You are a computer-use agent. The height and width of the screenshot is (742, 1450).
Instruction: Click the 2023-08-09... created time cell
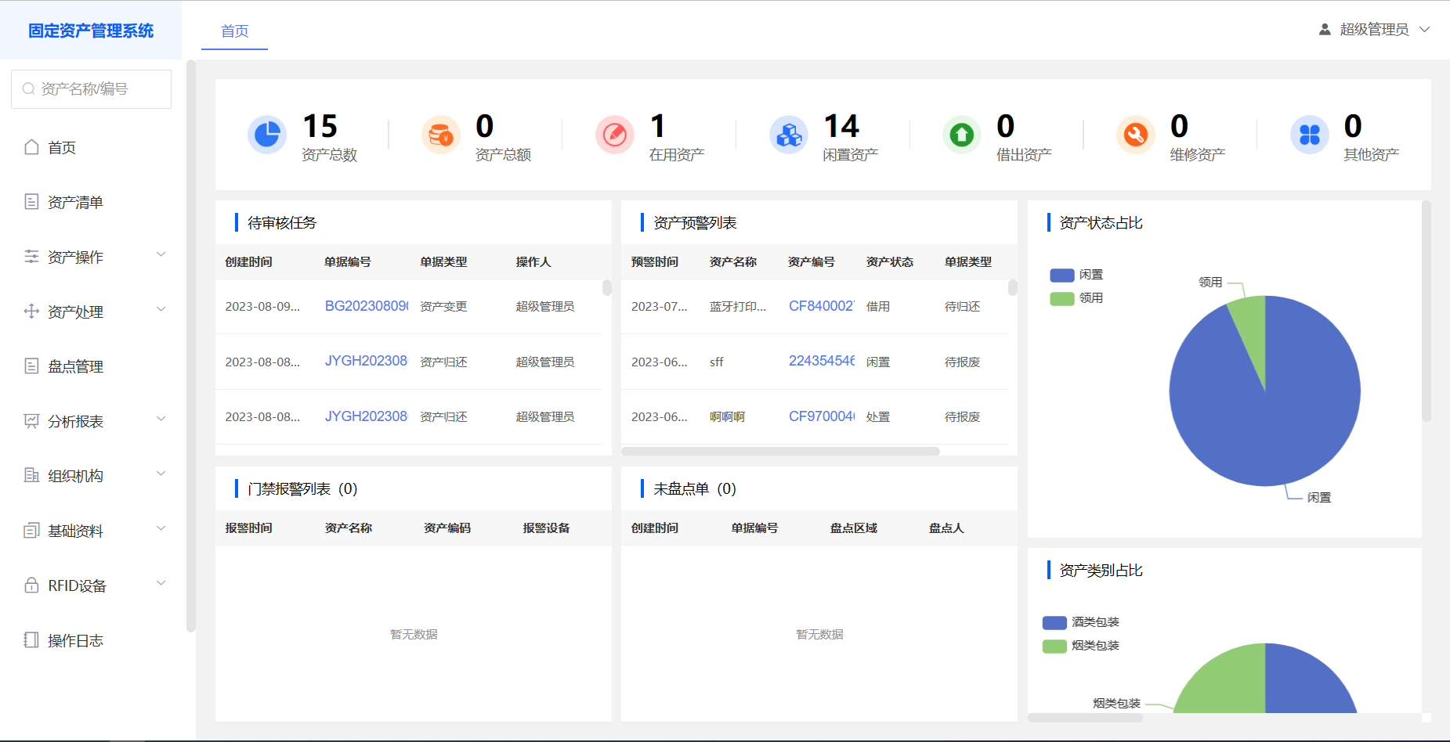click(262, 307)
